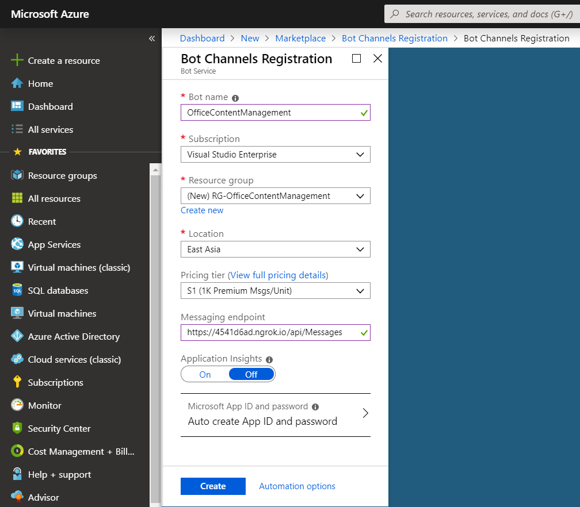
Task: Open the View full pricing details link
Action: point(278,275)
